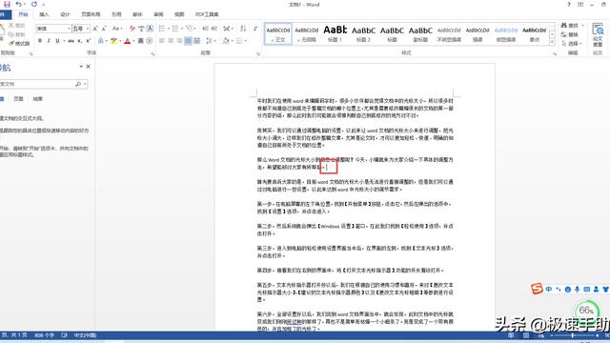Center the paragraph text
Viewport: 610px width, 343px height.
pos(171,41)
